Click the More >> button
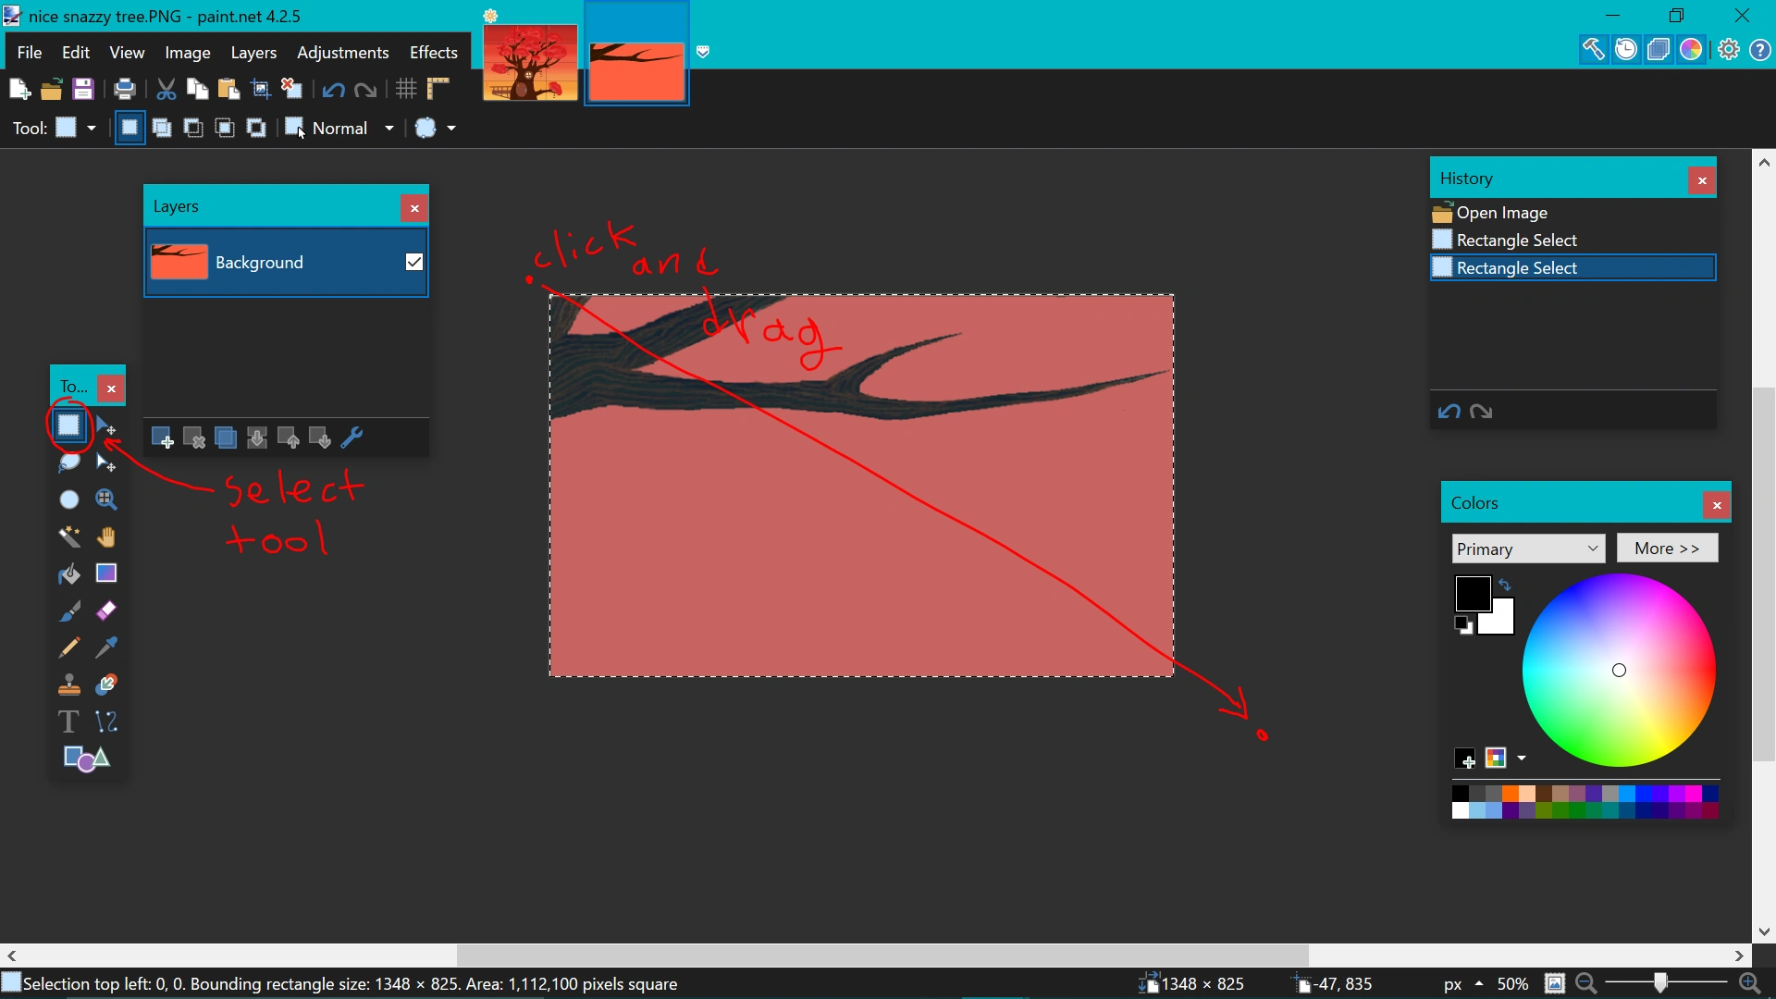Viewport: 1776px width, 999px height. tap(1667, 549)
